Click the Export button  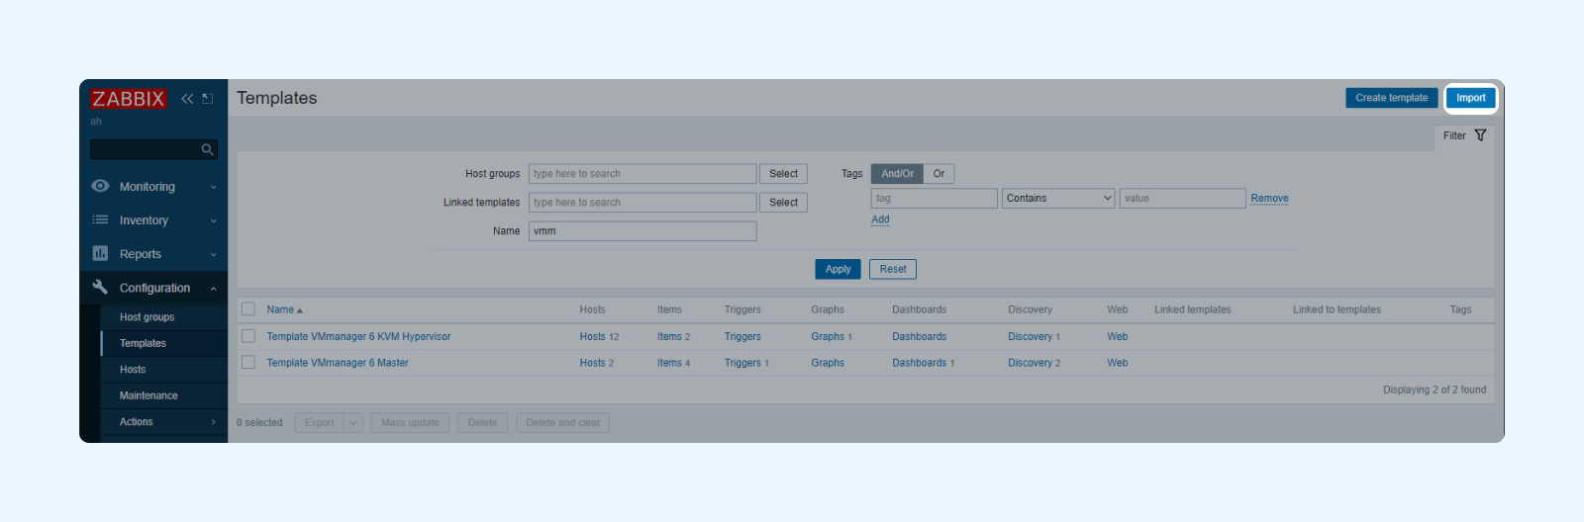319,423
